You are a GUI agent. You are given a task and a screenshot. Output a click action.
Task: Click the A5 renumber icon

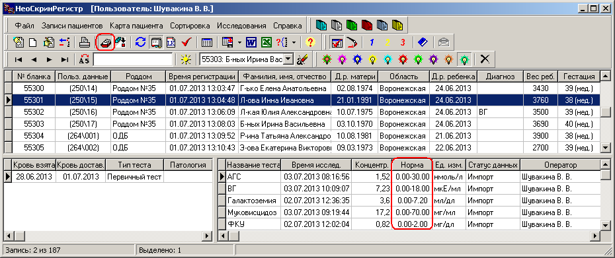(x=85, y=59)
